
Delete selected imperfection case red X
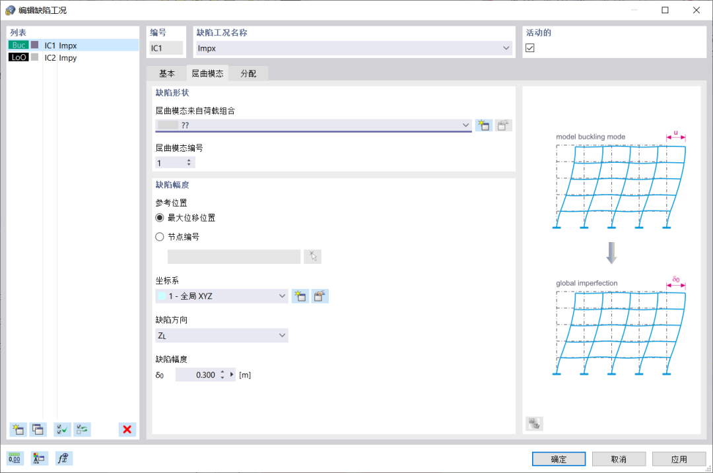pyautogui.click(x=127, y=429)
